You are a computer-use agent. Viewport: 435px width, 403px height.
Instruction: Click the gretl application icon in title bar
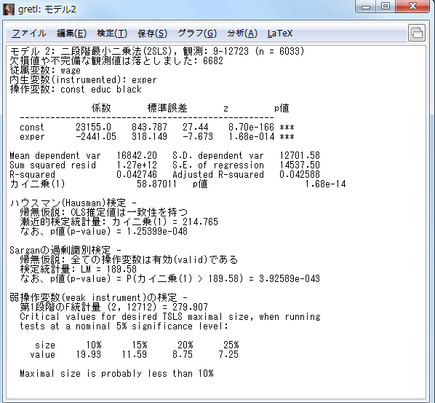9,9
